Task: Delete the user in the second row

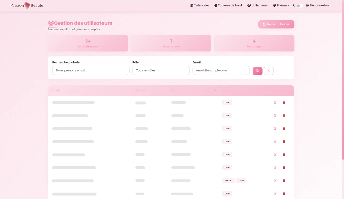Action: coord(284,115)
